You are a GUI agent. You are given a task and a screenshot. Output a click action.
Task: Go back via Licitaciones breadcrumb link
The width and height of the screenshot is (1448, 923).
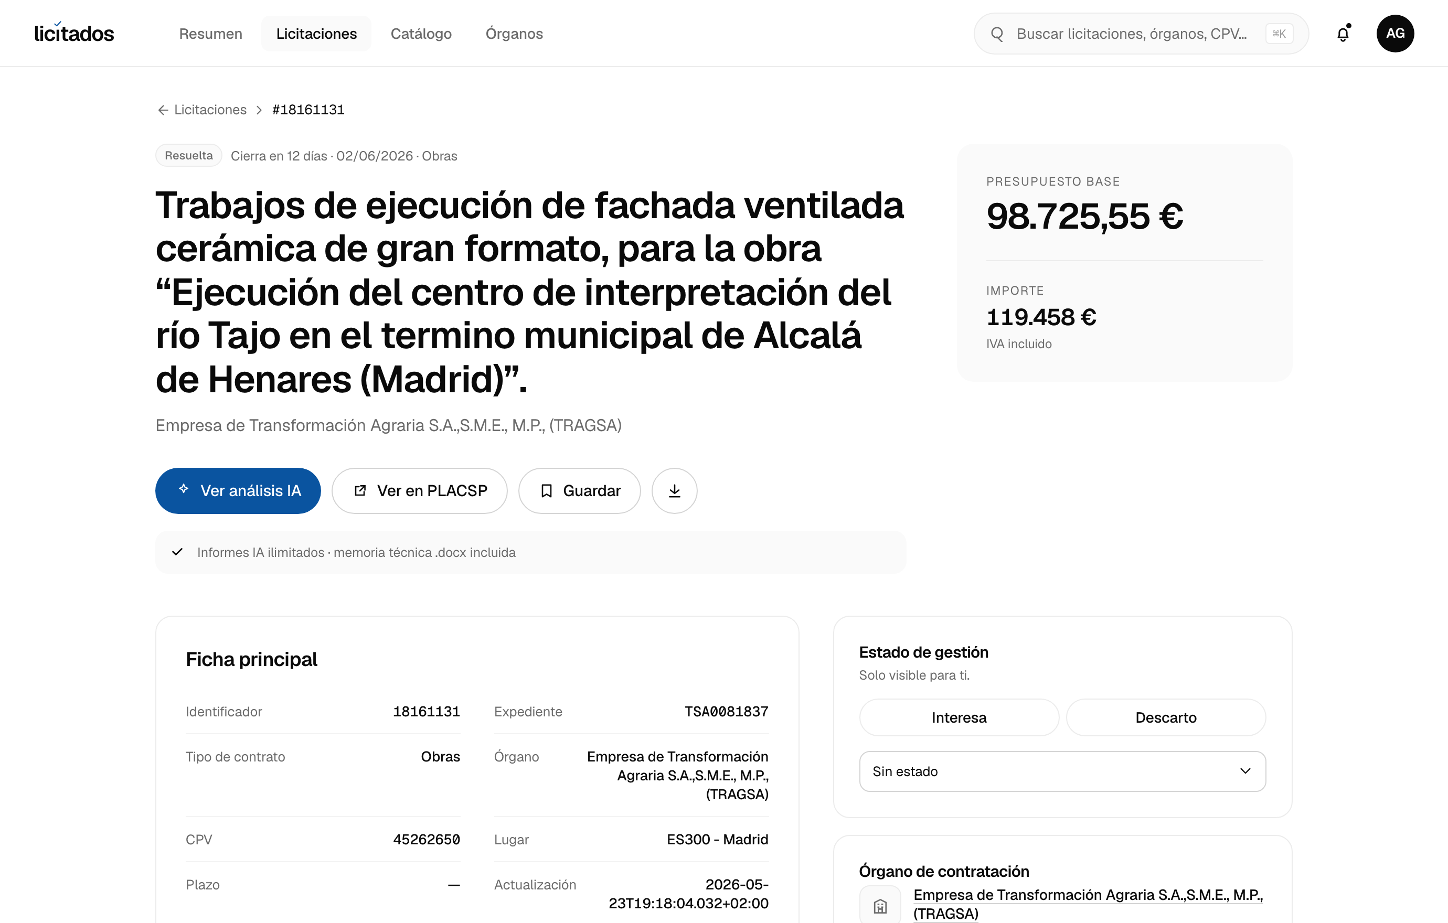click(210, 110)
